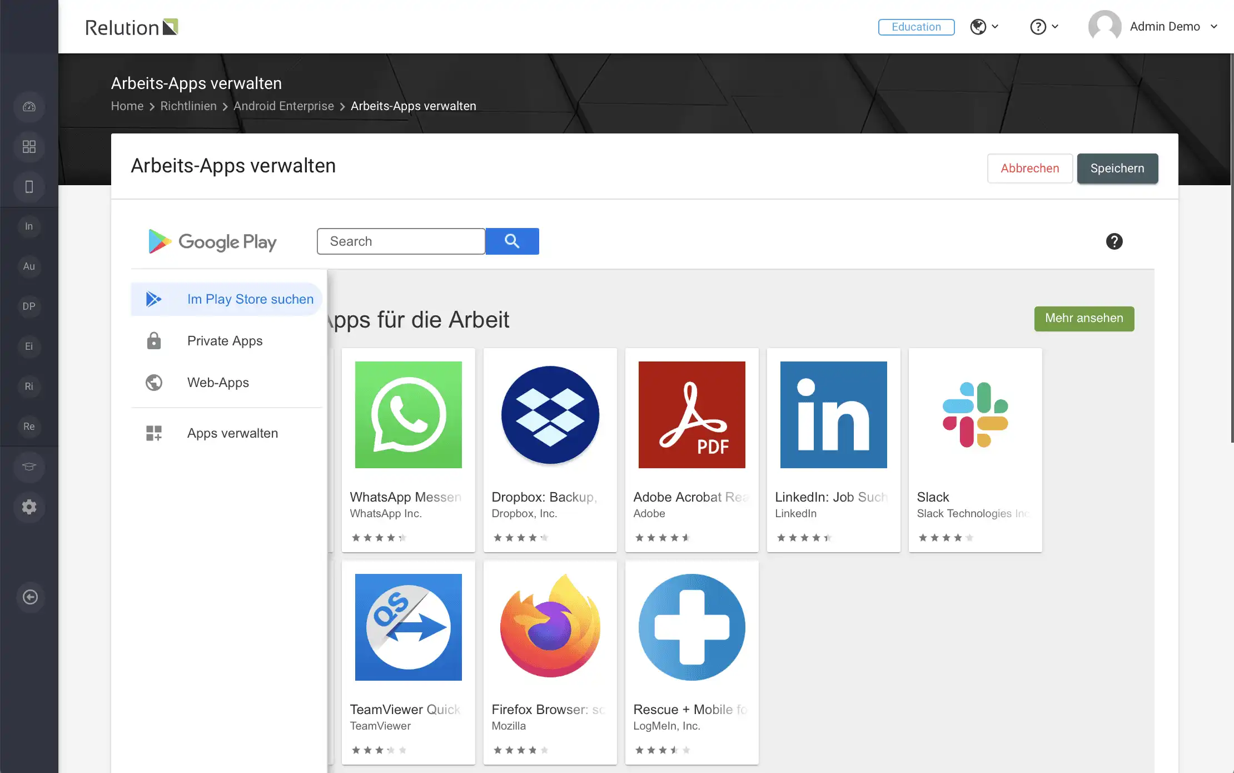1234x773 pixels.
Task: Open the graduation cap education icon
Action: pyautogui.click(x=29, y=467)
